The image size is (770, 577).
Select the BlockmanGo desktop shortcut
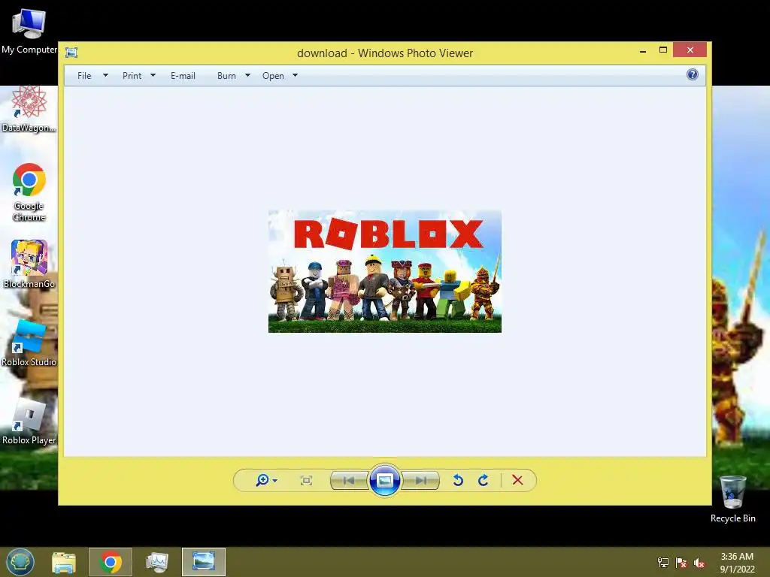29,264
